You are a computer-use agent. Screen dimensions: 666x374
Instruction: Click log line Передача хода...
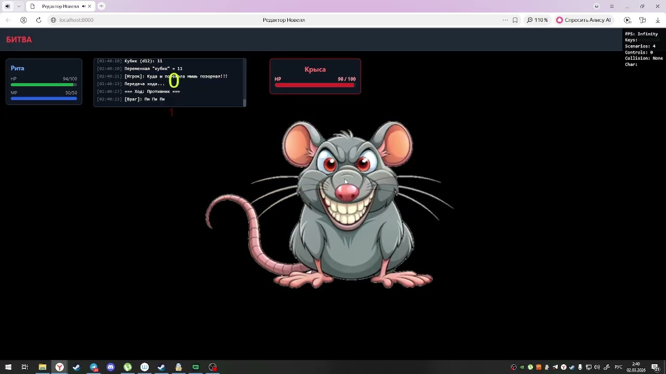pos(144,84)
